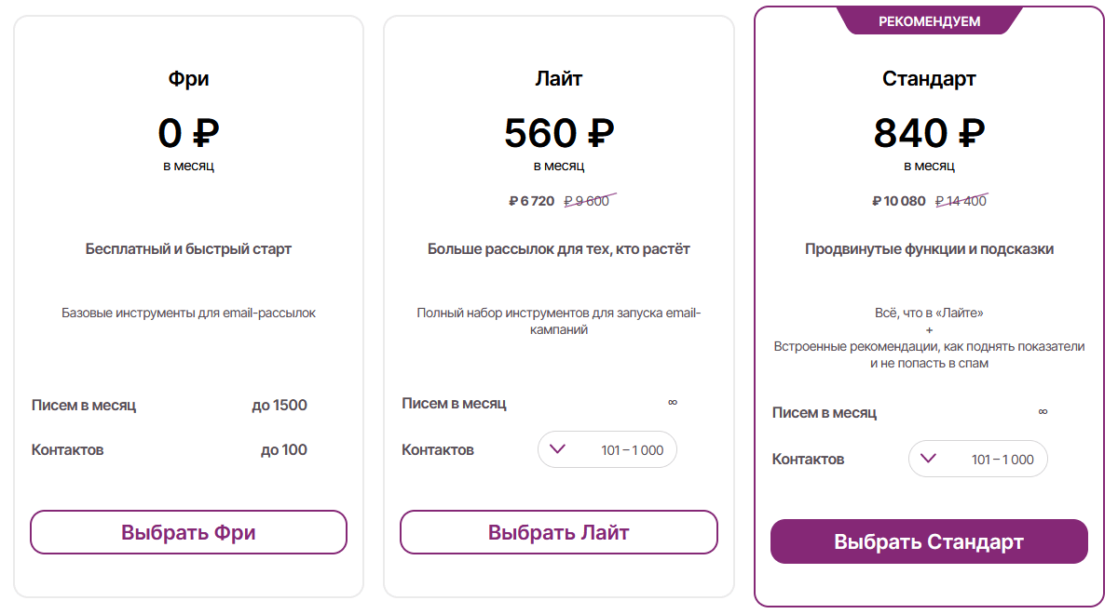Click the РЕКОМЕНДУЕМ badge
This screenshot has width=1118, height=614.
tap(930, 20)
